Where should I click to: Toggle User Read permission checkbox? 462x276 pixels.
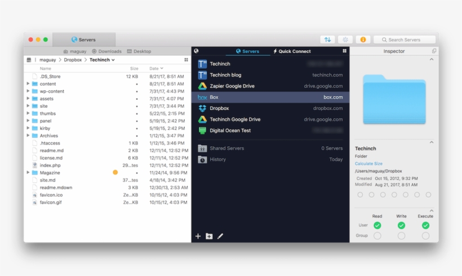click(377, 226)
